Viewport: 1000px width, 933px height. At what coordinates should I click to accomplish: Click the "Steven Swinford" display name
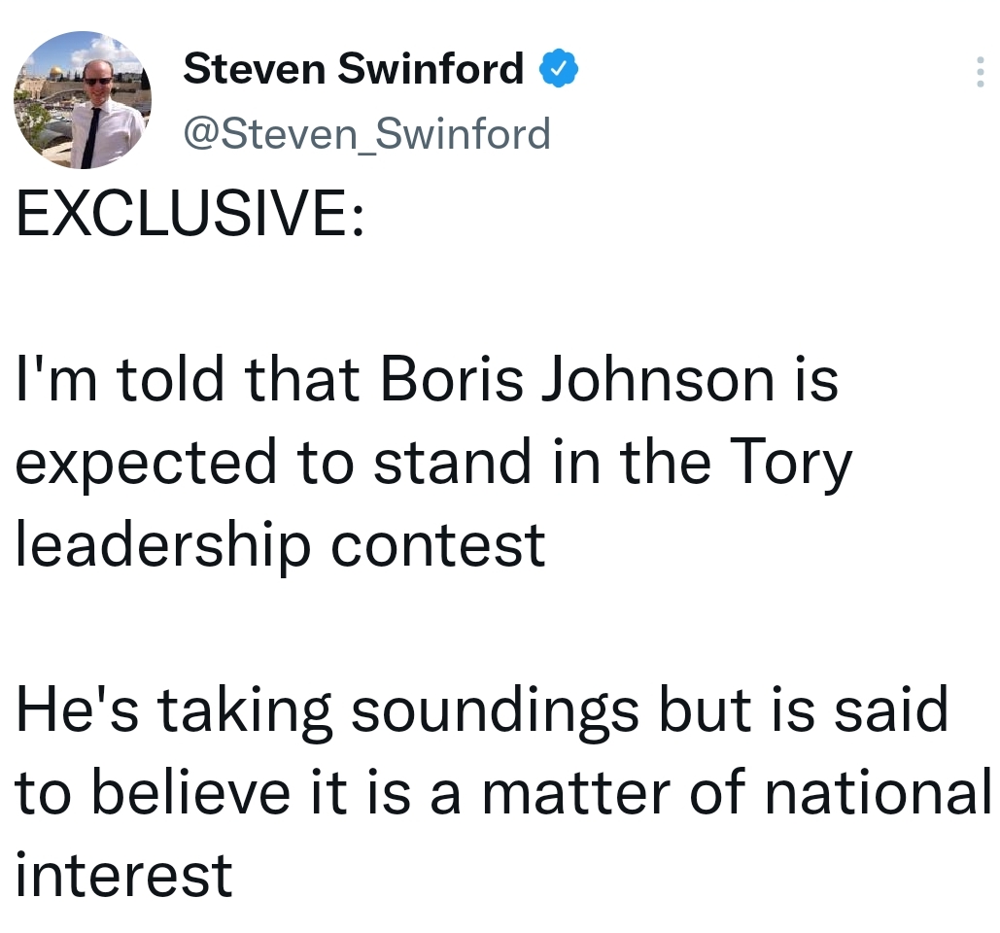[x=354, y=69]
